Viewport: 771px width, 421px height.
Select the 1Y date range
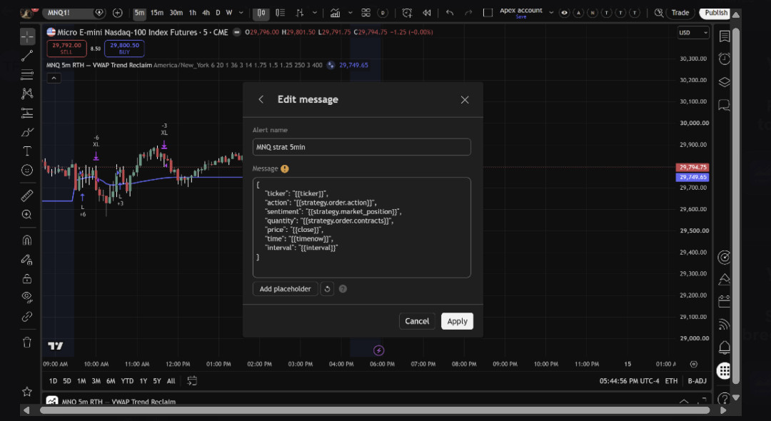pos(143,381)
